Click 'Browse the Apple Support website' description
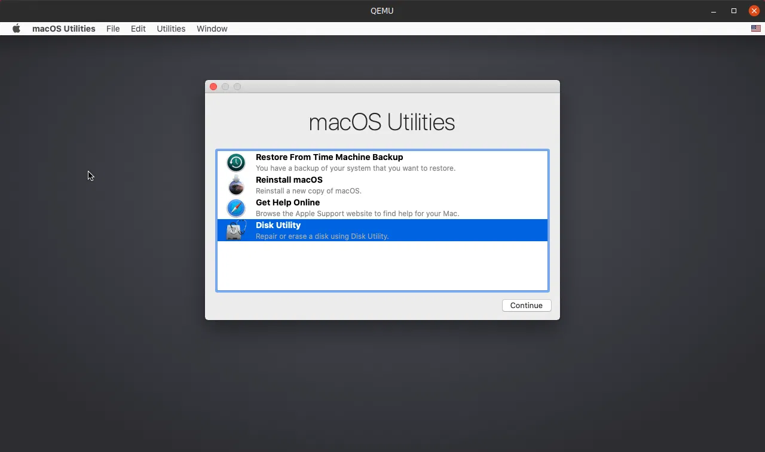765x452 pixels. pos(357,214)
